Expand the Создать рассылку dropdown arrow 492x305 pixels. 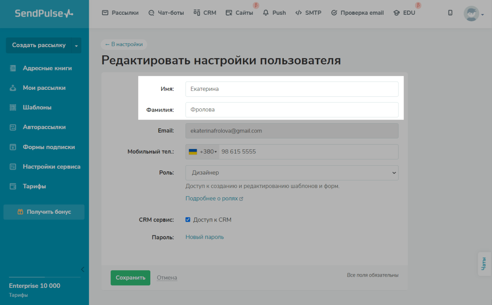(76, 46)
